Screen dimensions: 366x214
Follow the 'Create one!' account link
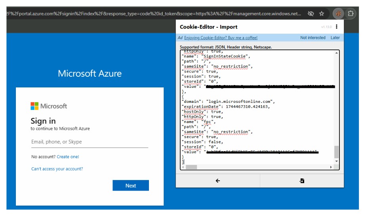pos(68,157)
